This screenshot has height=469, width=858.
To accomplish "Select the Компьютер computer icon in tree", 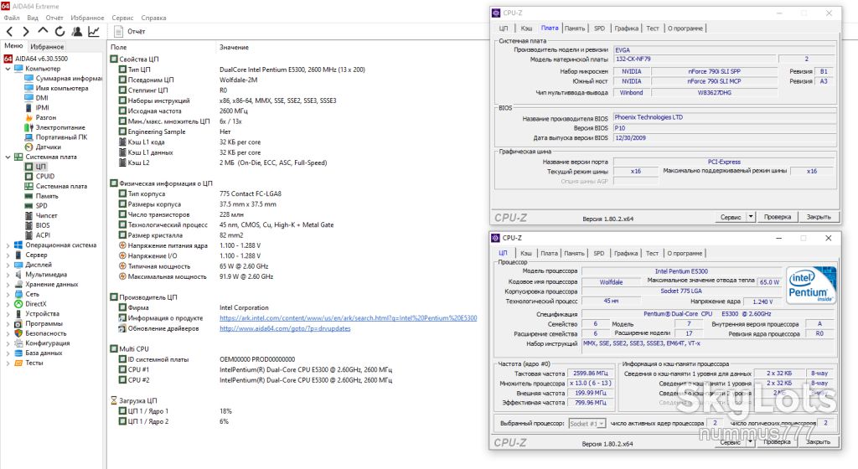I will [x=18, y=69].
